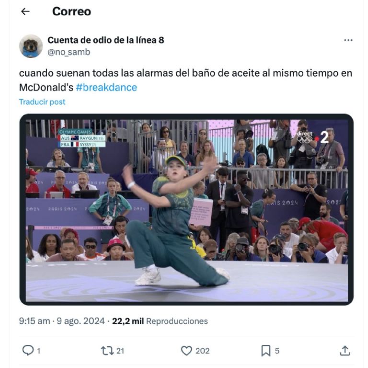Open the share upload icon
This screenshot has width=368, height=368.
coord(345,351)
